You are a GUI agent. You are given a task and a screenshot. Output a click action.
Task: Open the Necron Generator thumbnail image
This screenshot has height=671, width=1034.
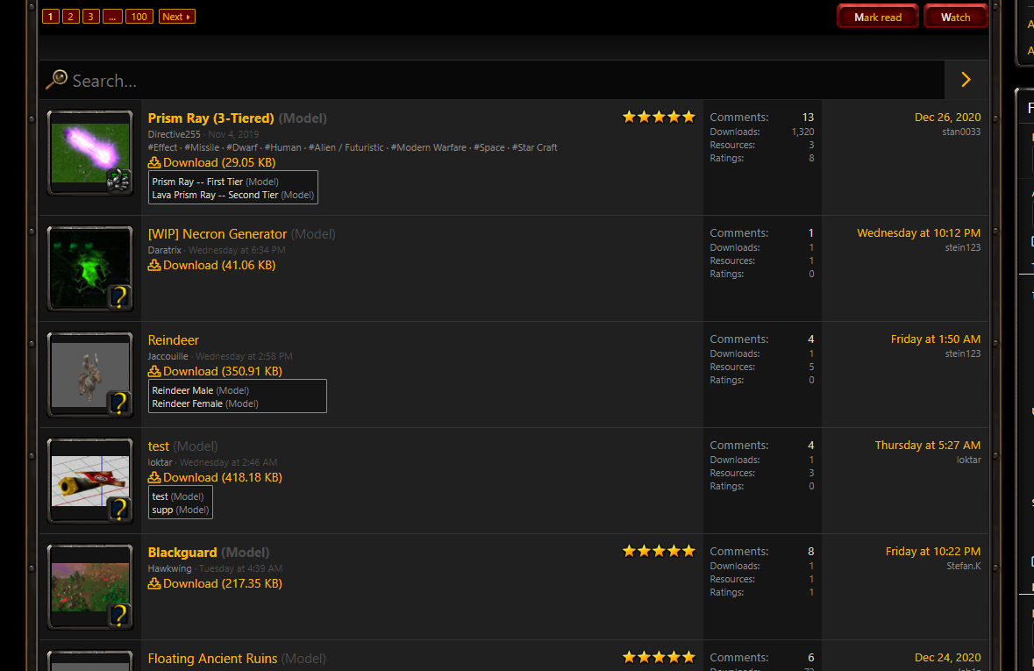[x=90, y=268]
